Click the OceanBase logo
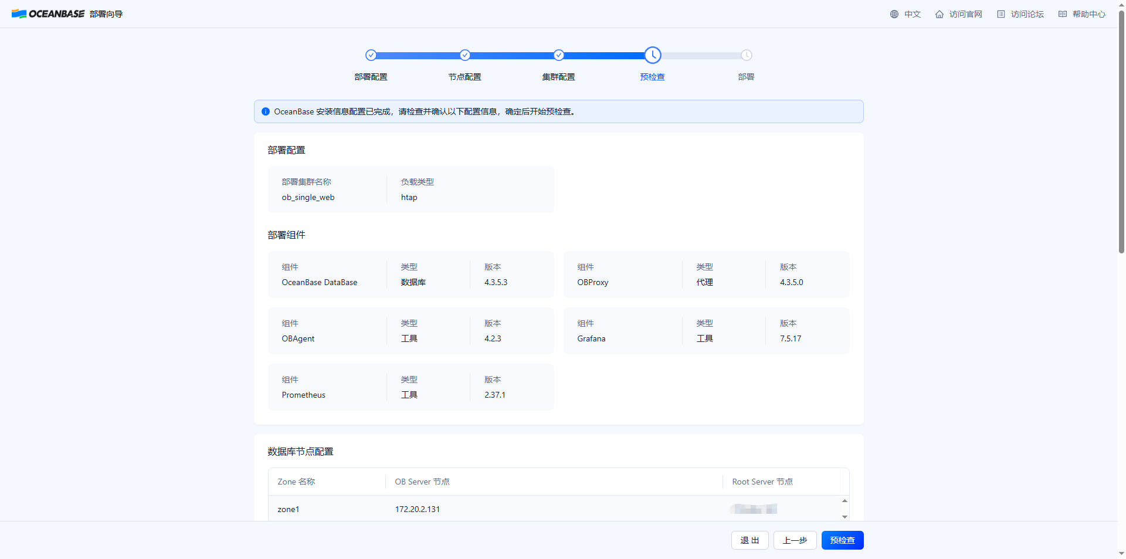The image size is (1126, 559). point(48,13)
